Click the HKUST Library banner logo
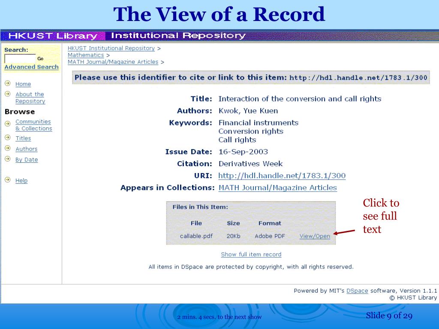Image resolution: width=439 pixels, height=329 pixels. click(x=53, y=36)
